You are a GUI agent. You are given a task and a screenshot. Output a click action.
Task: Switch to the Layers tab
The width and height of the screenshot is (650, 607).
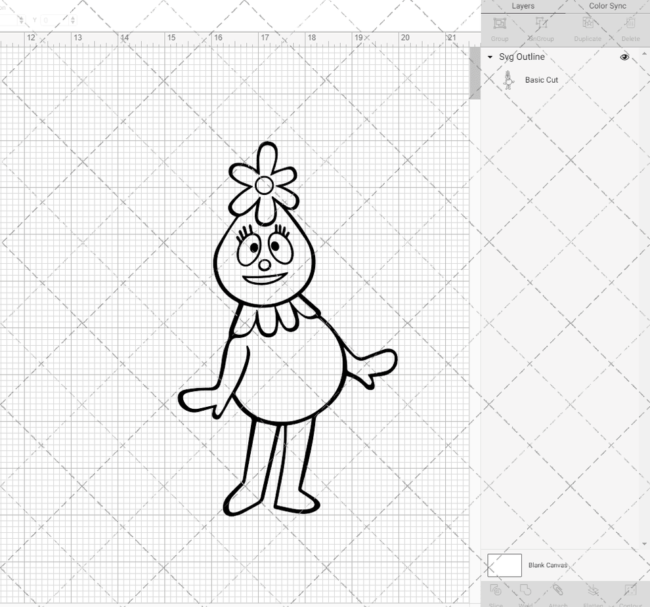click(x=523, y=6)
